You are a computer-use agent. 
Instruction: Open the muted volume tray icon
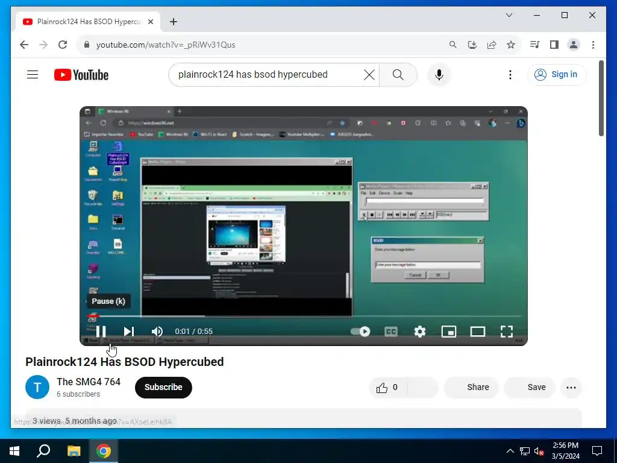(539, 451)
